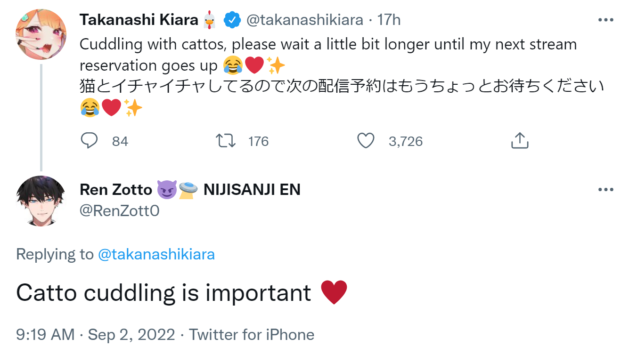Click the reply speech bubble icon

(x=89, y=141)
